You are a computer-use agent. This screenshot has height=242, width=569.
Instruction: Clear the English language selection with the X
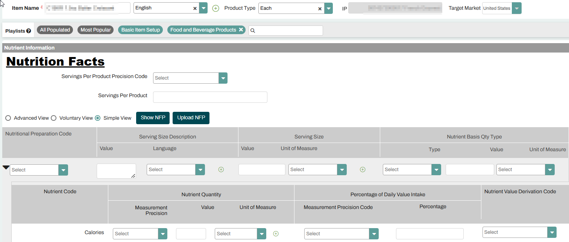point(195,8)
